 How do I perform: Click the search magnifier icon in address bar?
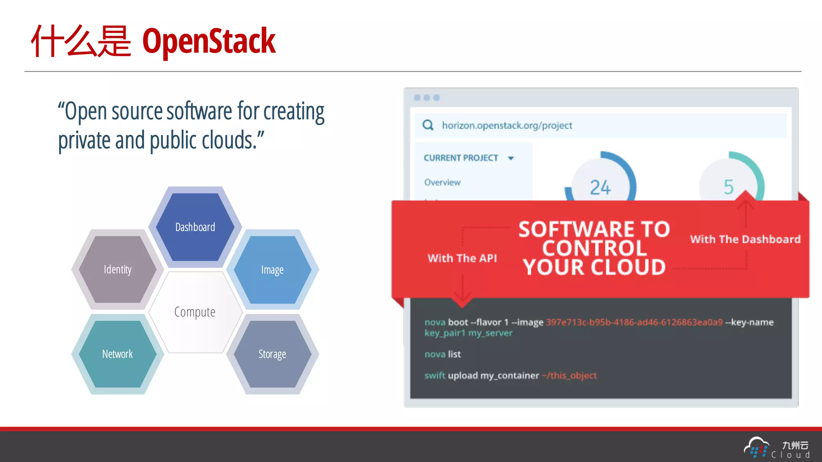[428, 125]
